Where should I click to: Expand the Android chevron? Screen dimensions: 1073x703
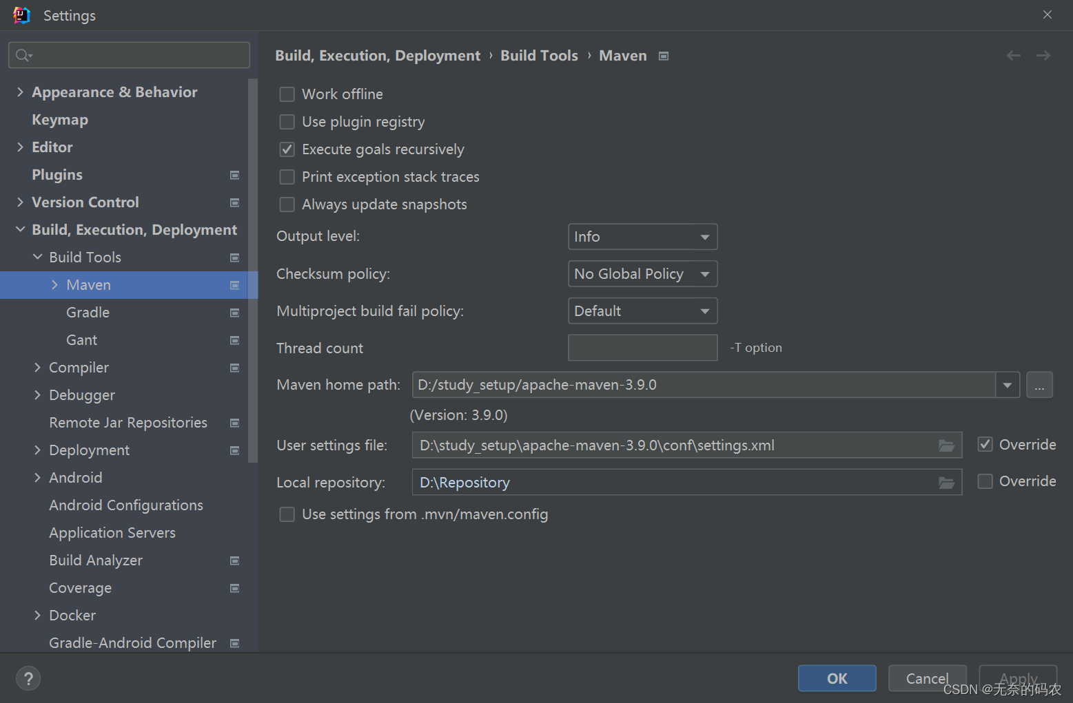coord(37,477)
